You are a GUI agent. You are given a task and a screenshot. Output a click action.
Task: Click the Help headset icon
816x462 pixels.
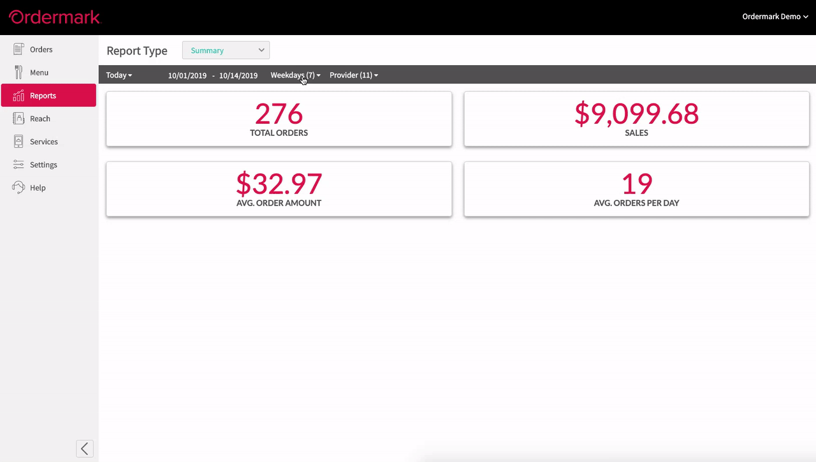pyautogui.click(x=18, y=188)
